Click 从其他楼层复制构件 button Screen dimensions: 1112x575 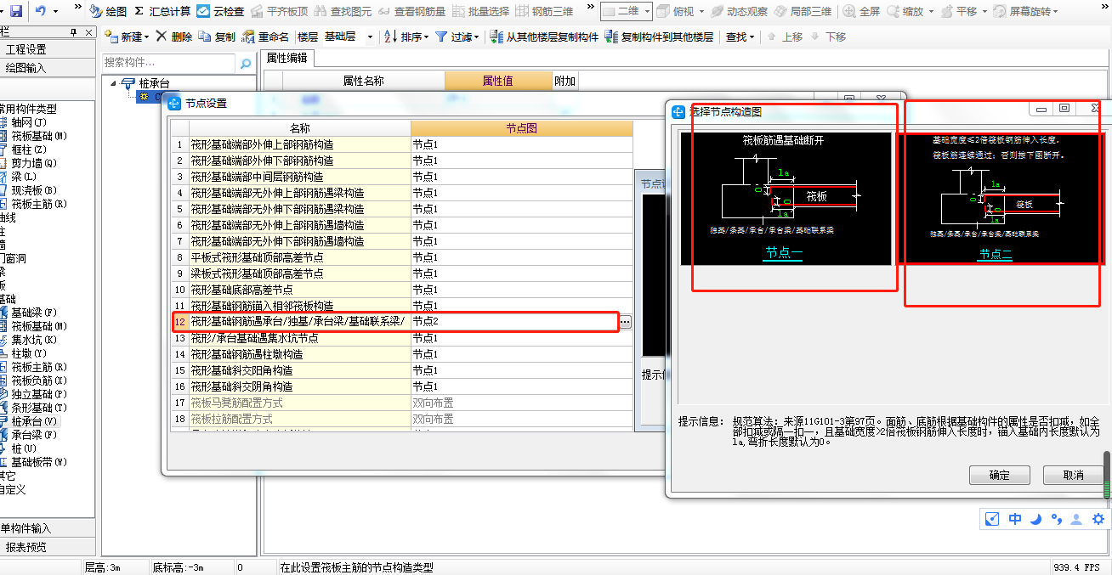544,37
